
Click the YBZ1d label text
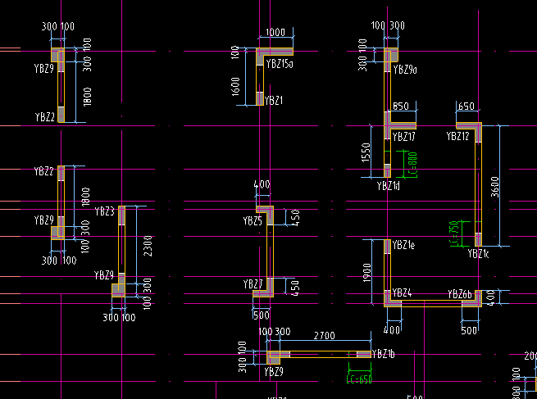389,186
